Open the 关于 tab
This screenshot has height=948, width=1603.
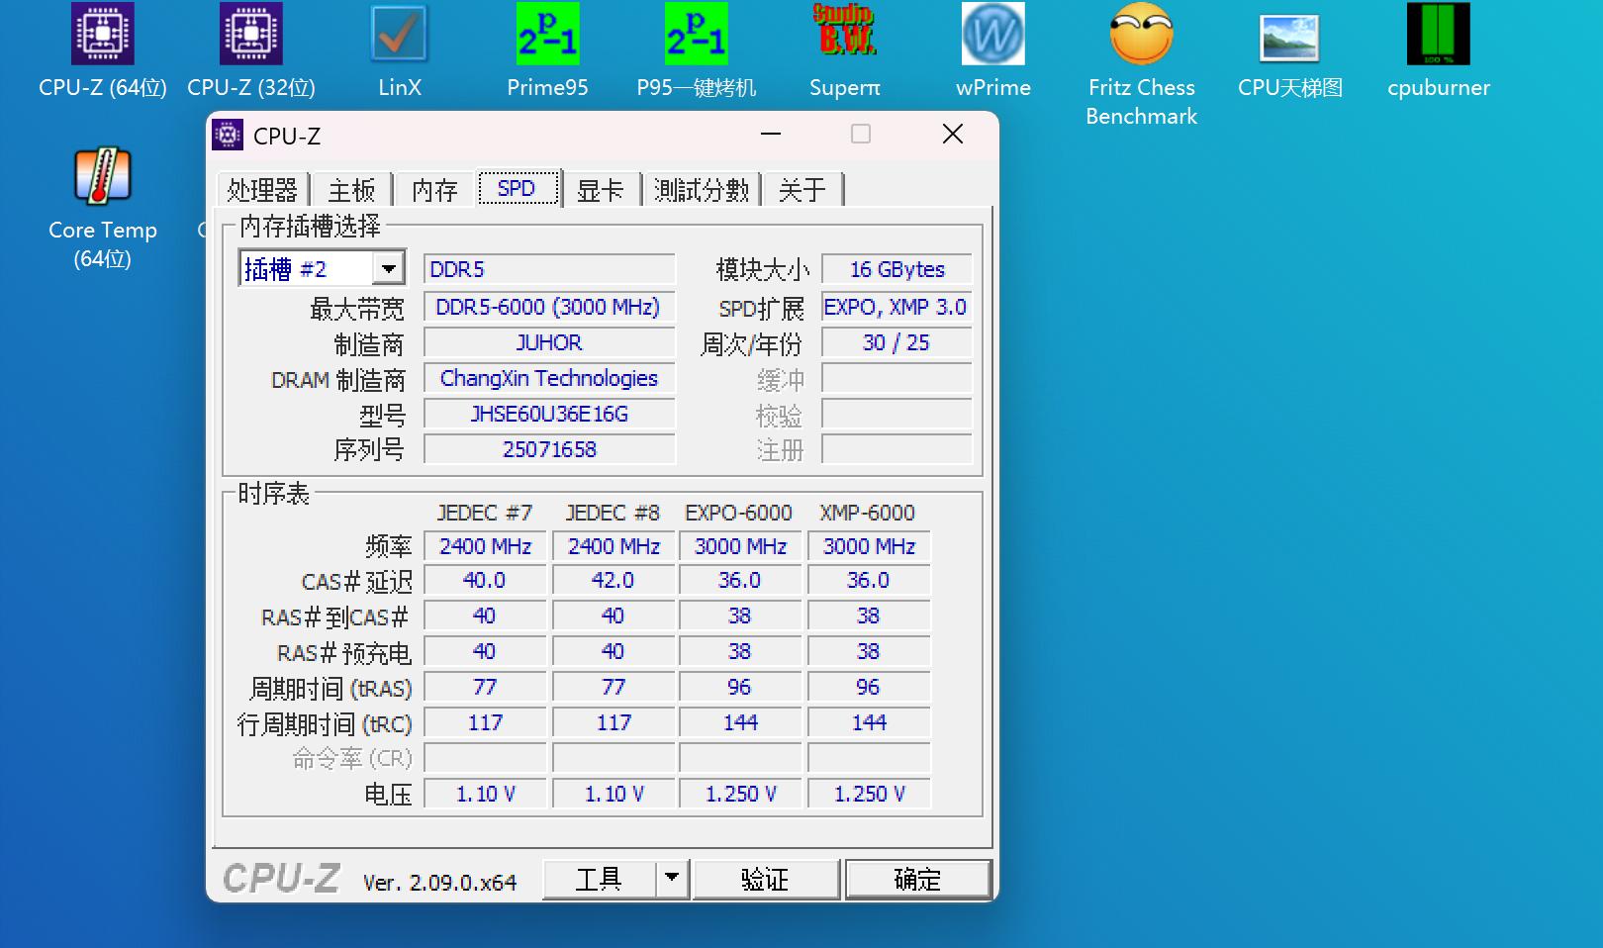pyautogui.click(x=801, y=189)
